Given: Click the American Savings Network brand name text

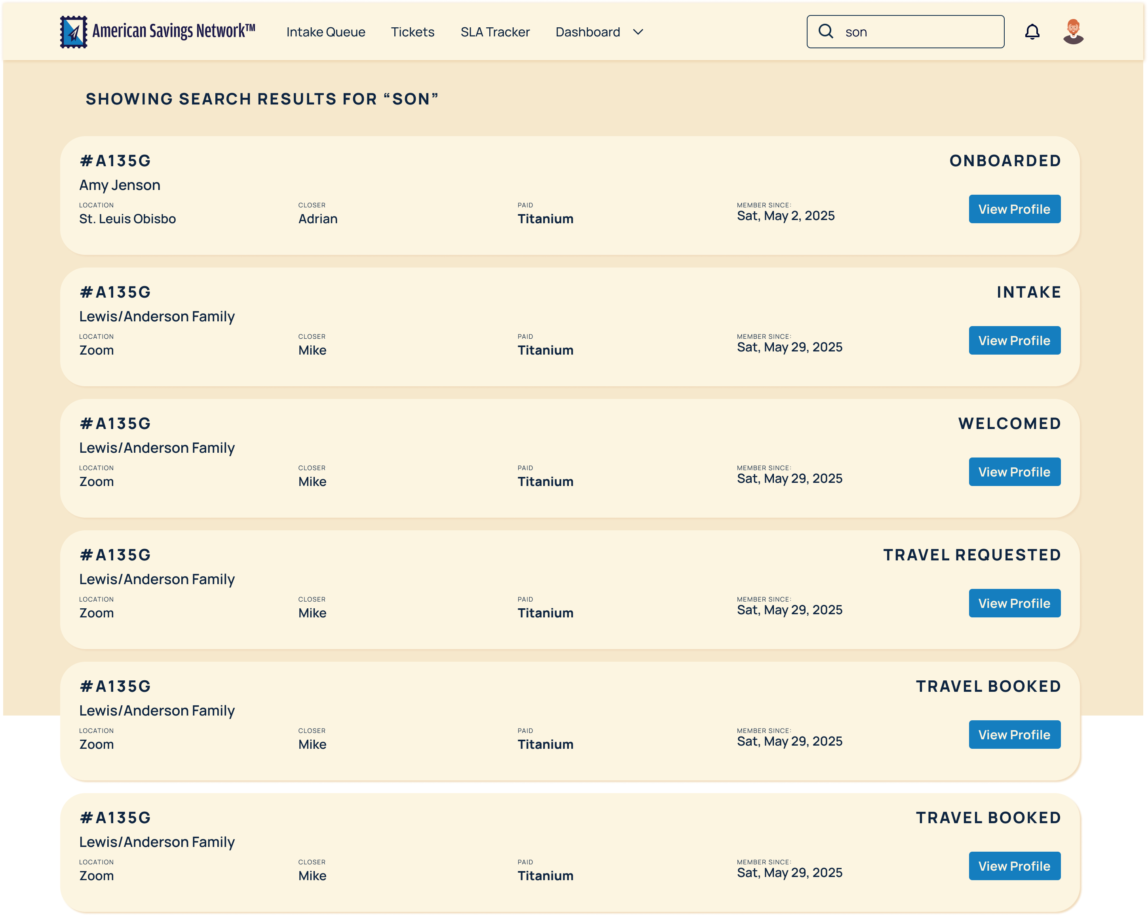Looking at the screenshot, I should pos(173,31).
